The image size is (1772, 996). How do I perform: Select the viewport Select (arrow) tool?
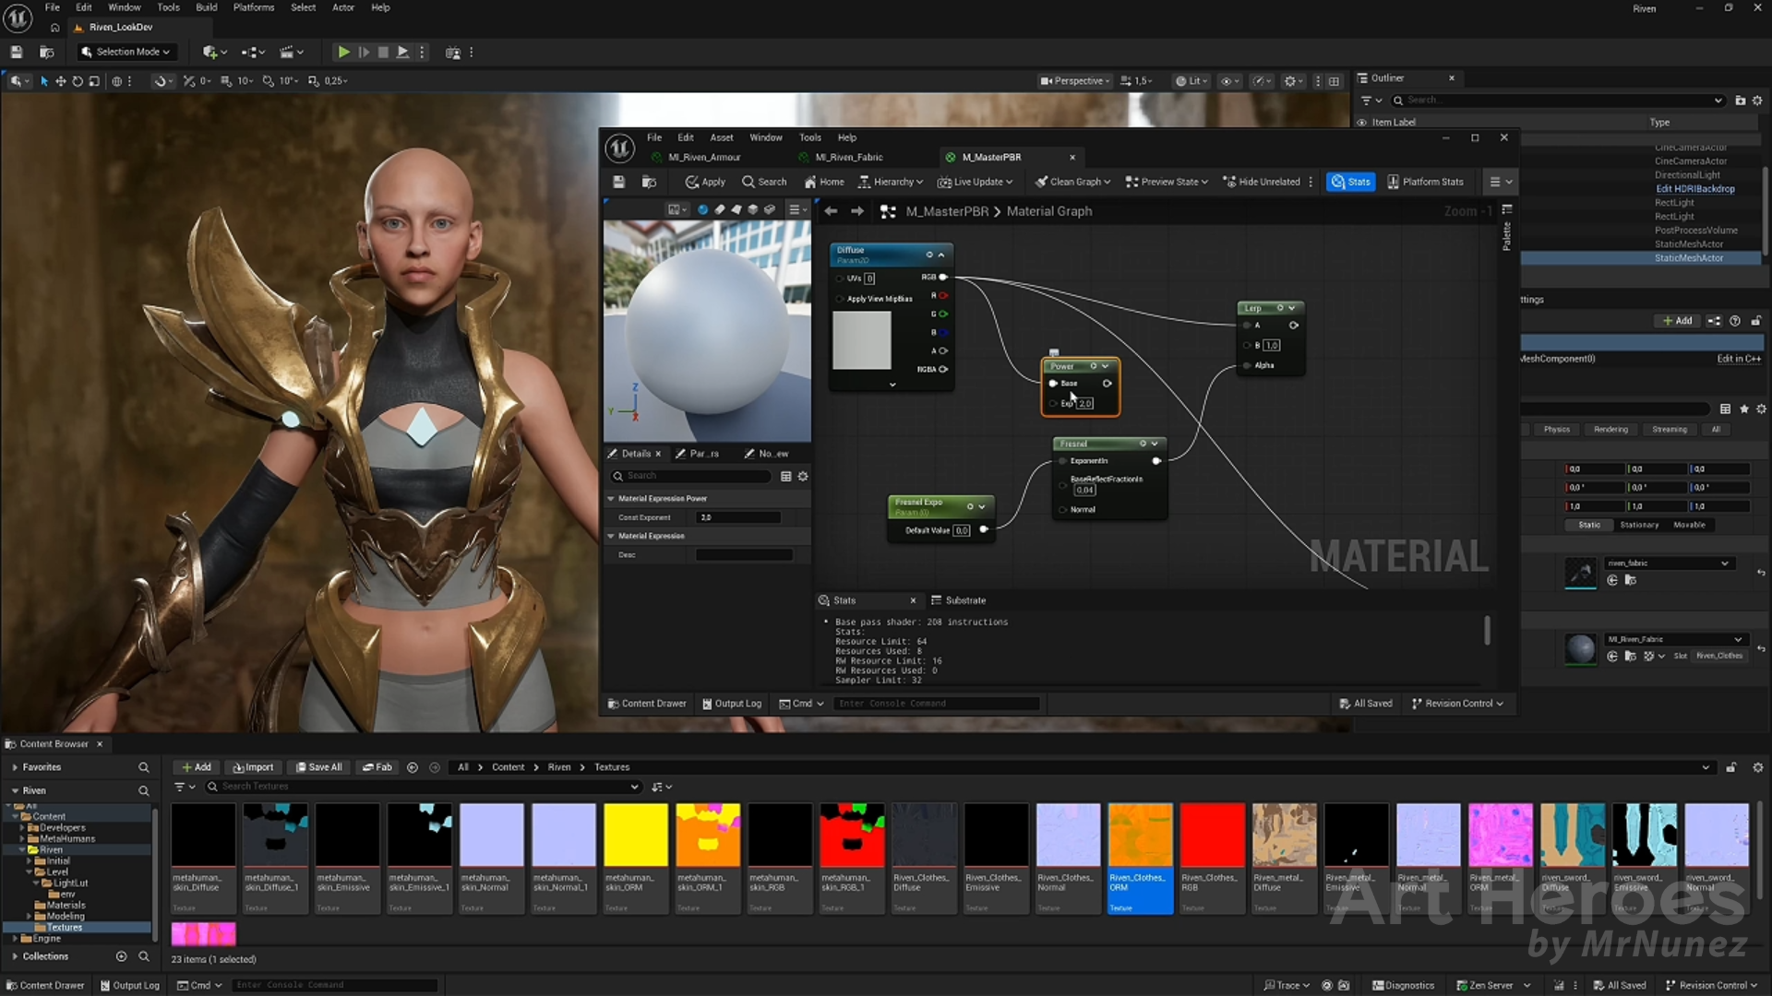tap(44, 81)
